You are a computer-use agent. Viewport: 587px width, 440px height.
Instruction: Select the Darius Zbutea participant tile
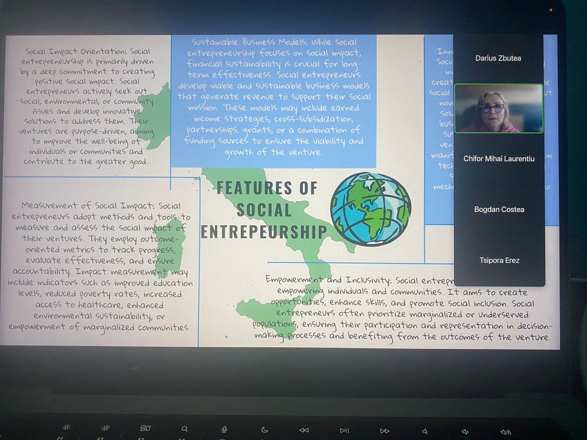pyautogui.click(x=498, y=58)
